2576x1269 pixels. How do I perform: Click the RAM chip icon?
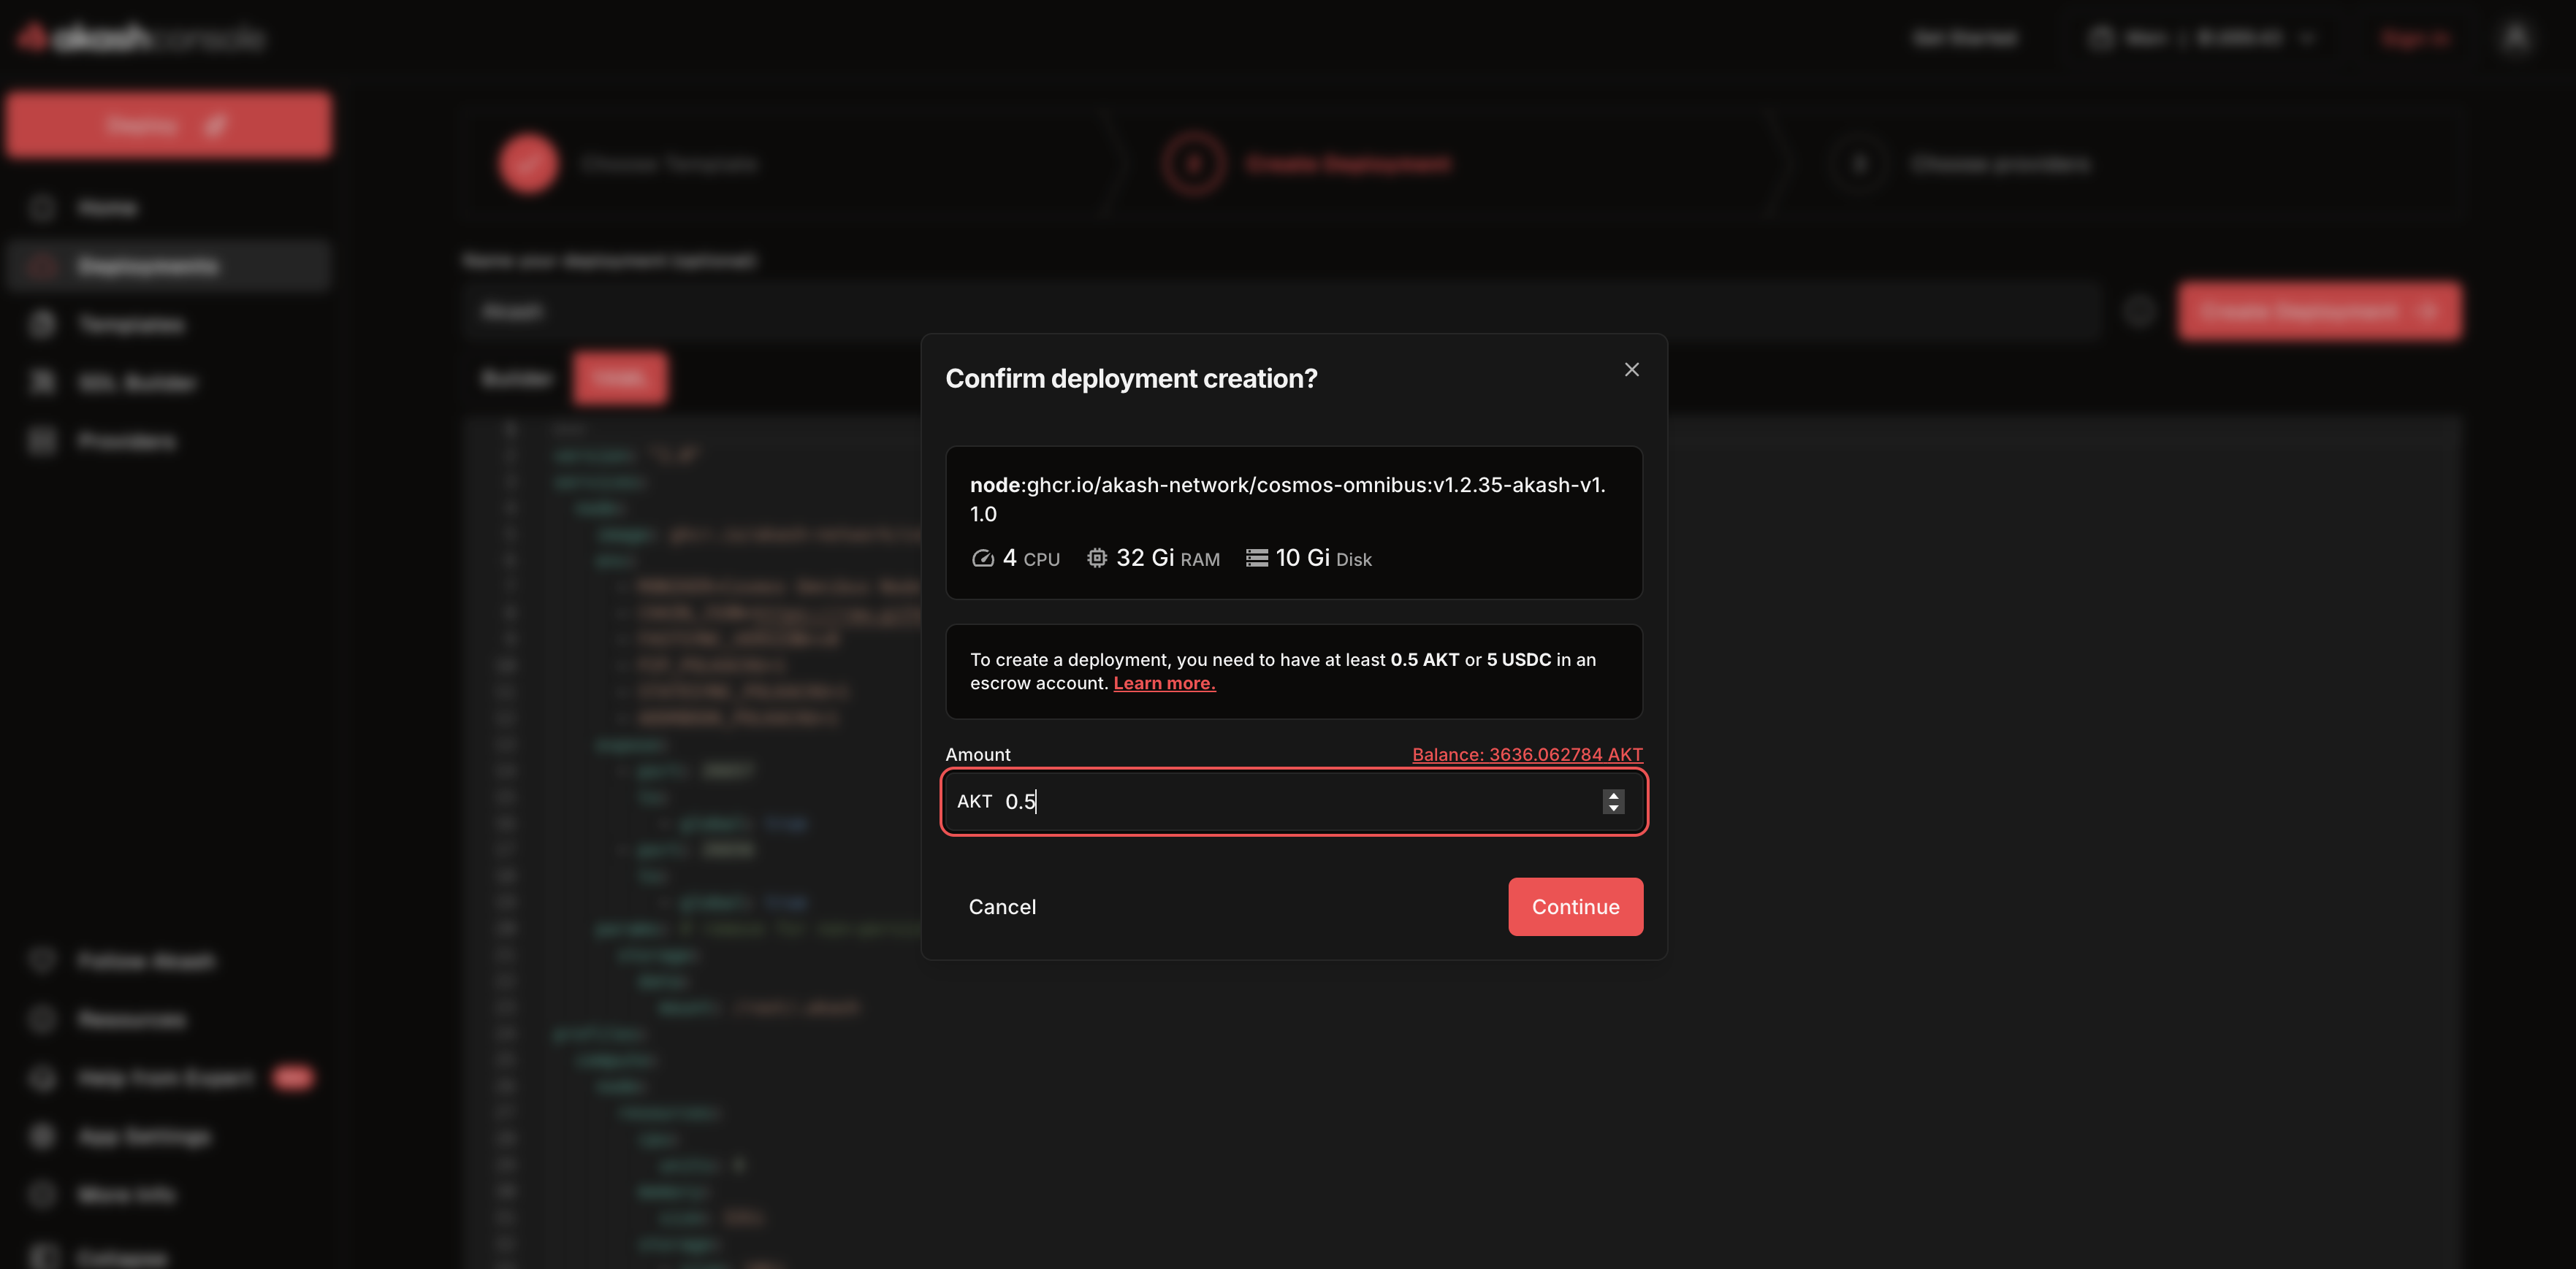point(1096,559)
